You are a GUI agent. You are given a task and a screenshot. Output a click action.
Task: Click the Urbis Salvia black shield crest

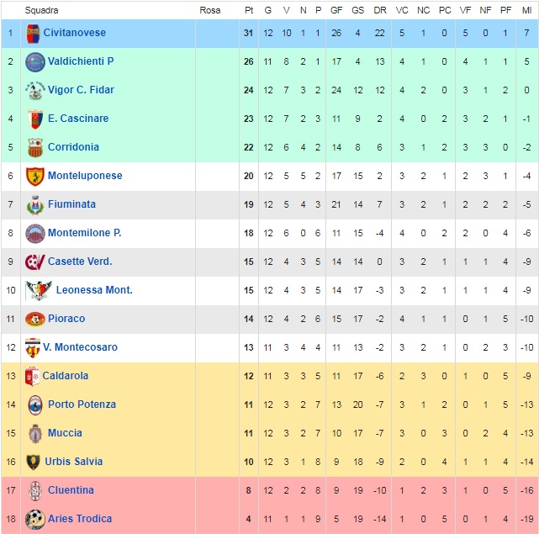(x=33, y=463)
